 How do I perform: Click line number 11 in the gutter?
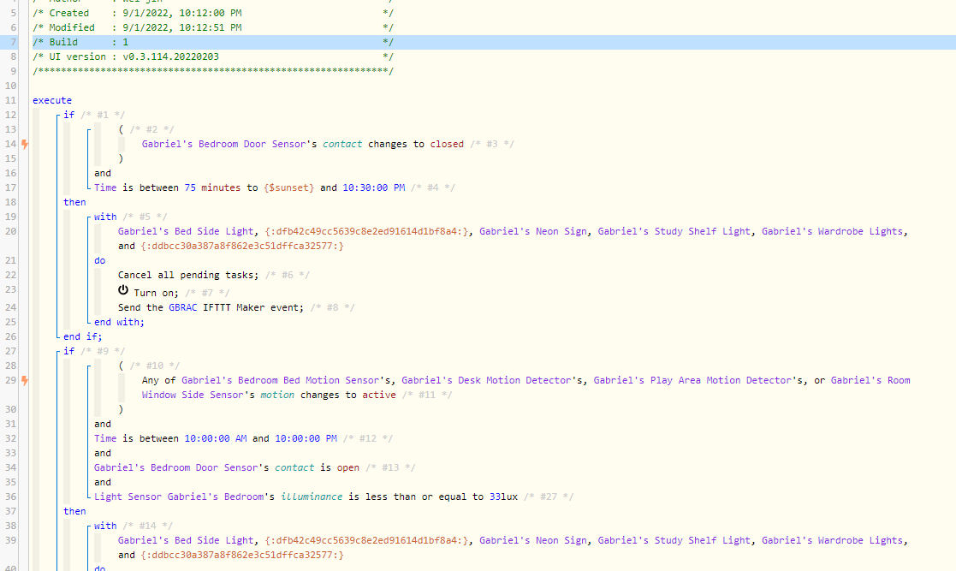point(10,100)
